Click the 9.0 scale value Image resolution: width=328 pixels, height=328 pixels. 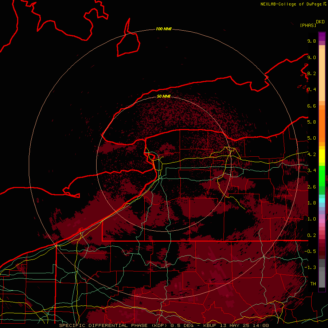coord(312,57)
